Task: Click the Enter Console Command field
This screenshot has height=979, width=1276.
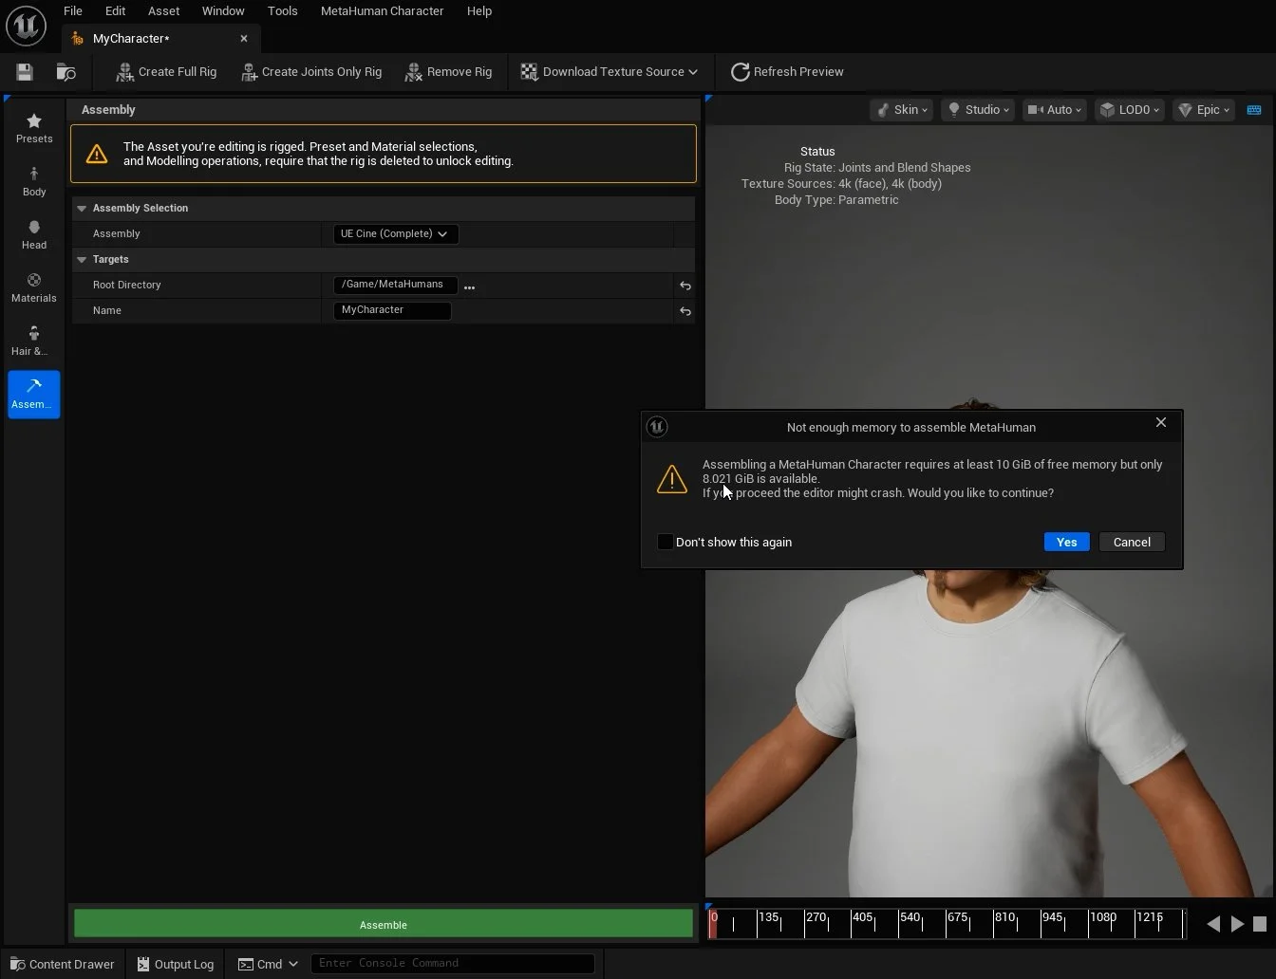Action: coord(452,963)
